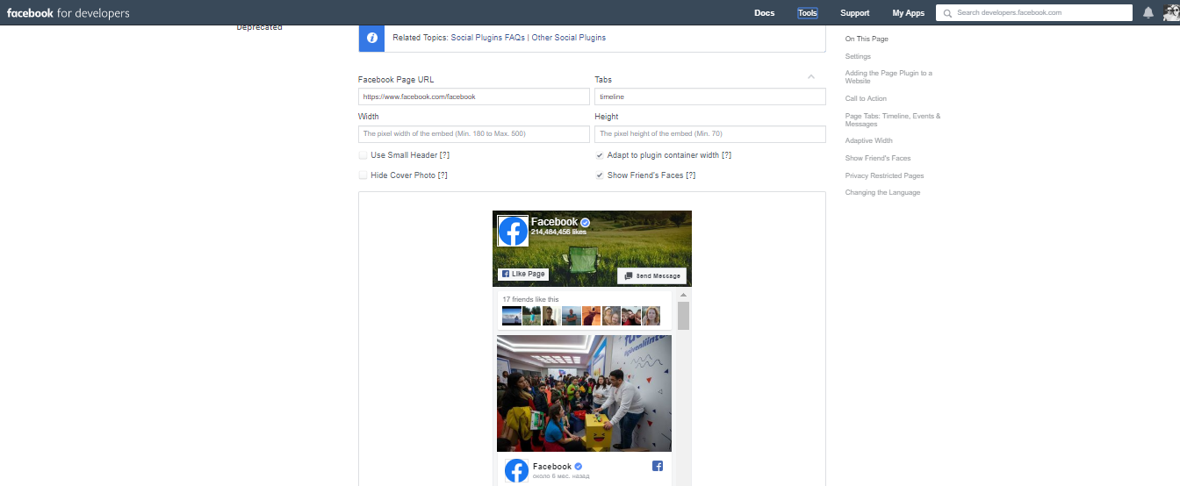
Task: Toggle Hide Cover Photo checkbox
Action: click(363, 175)
